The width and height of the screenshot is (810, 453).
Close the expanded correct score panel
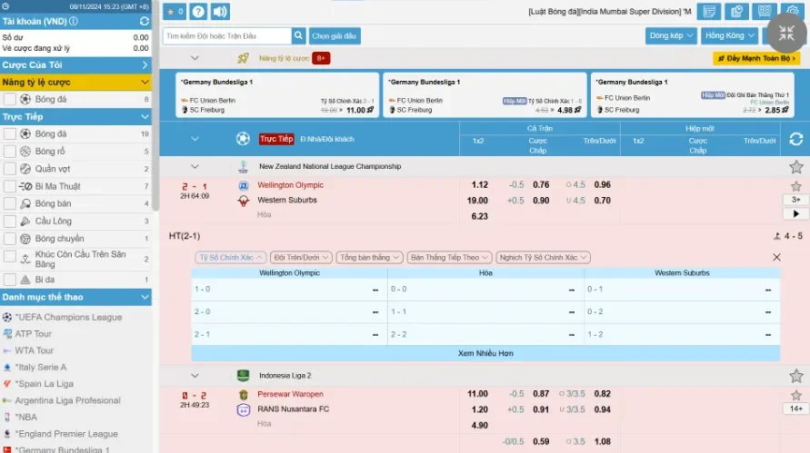(x=776, y=257)
